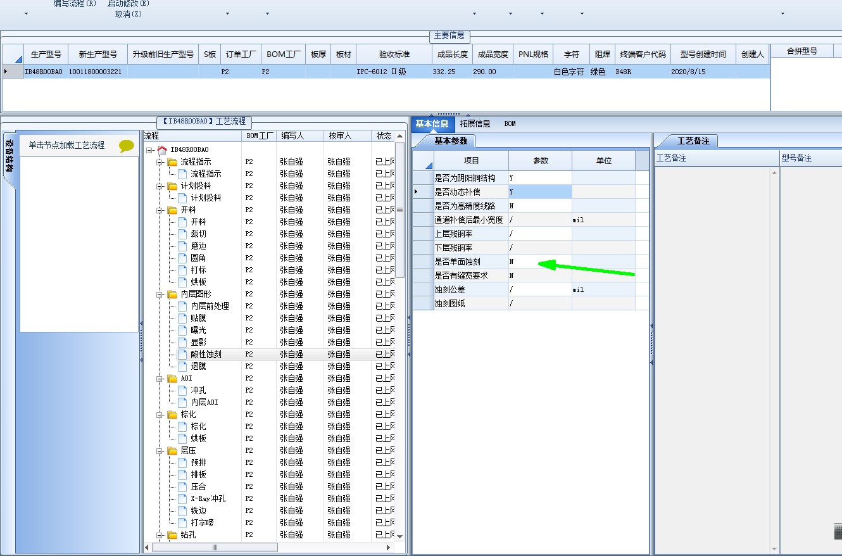
Task: Select the 烘板 node under 开料
Action: click(198, 282)
